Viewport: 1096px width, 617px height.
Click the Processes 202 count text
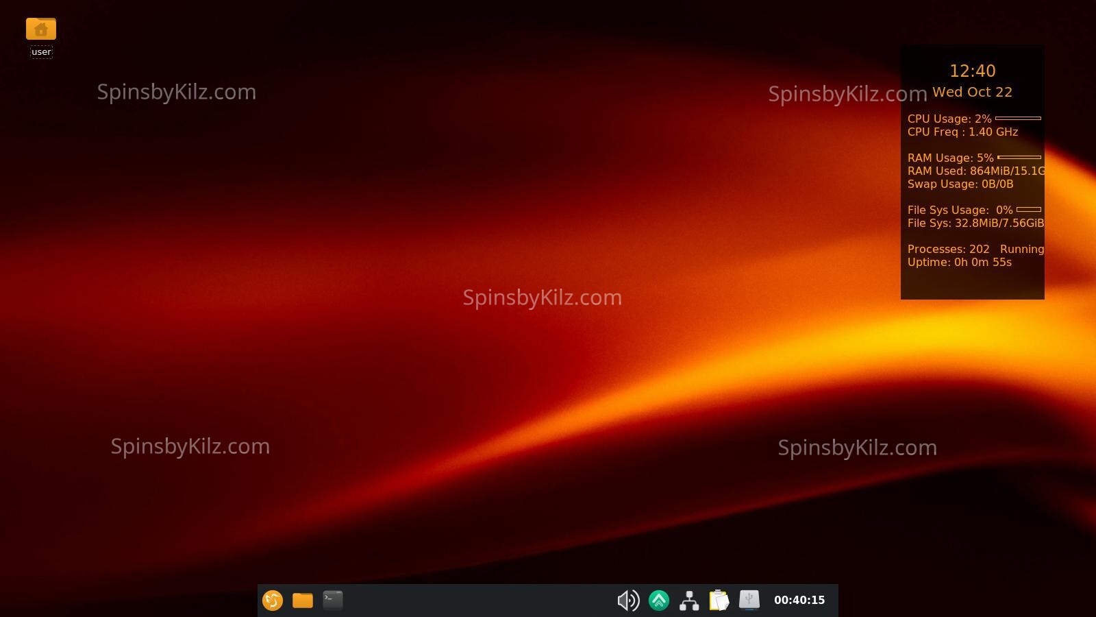[x=949, y=250]
